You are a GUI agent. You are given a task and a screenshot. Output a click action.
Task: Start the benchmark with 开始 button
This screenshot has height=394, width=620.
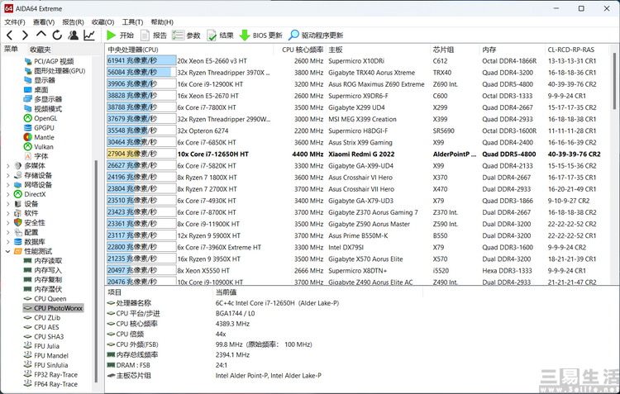[x=120, y=36]
